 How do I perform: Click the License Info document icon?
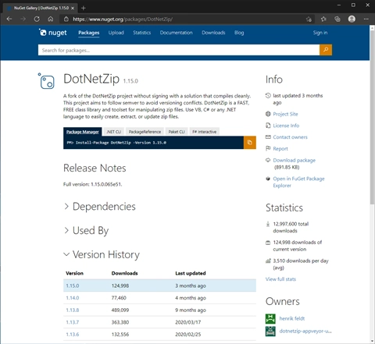[268, 126]
